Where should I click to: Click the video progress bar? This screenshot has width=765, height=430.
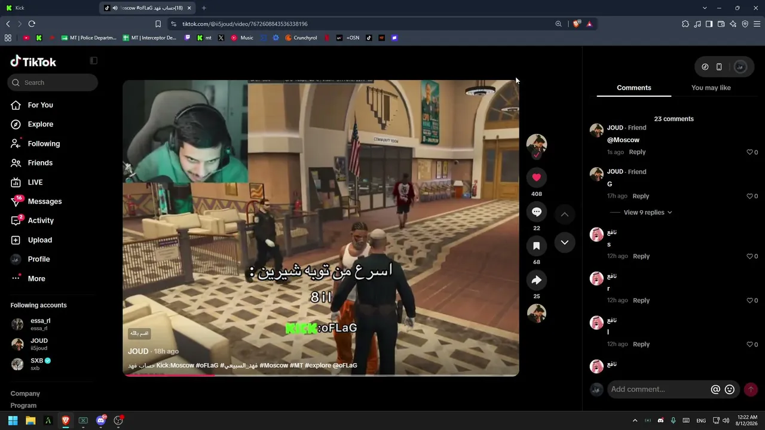coord(321,375)
